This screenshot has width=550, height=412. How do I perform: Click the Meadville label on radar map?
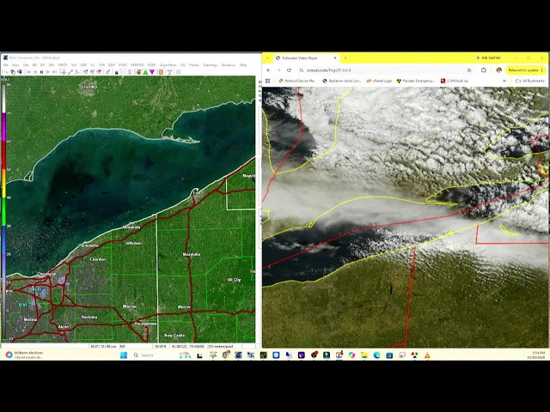192,254
